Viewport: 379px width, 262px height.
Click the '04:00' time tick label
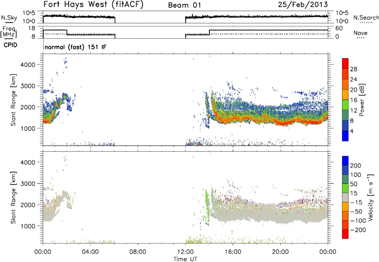90,252
